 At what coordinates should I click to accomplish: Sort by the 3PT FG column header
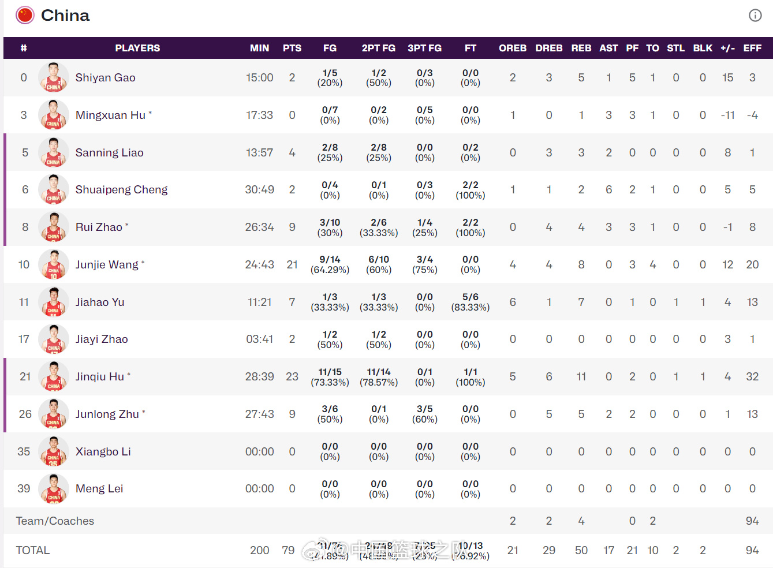click(425, 48)
